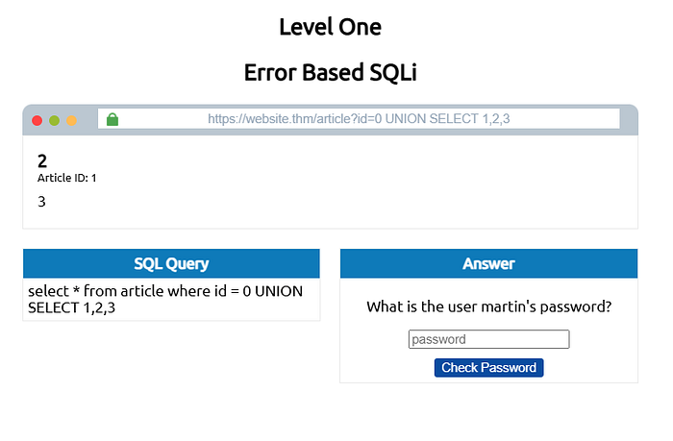Click the Check Password button
The height and width of the screenshot is (441, 673).
point(488,368)
